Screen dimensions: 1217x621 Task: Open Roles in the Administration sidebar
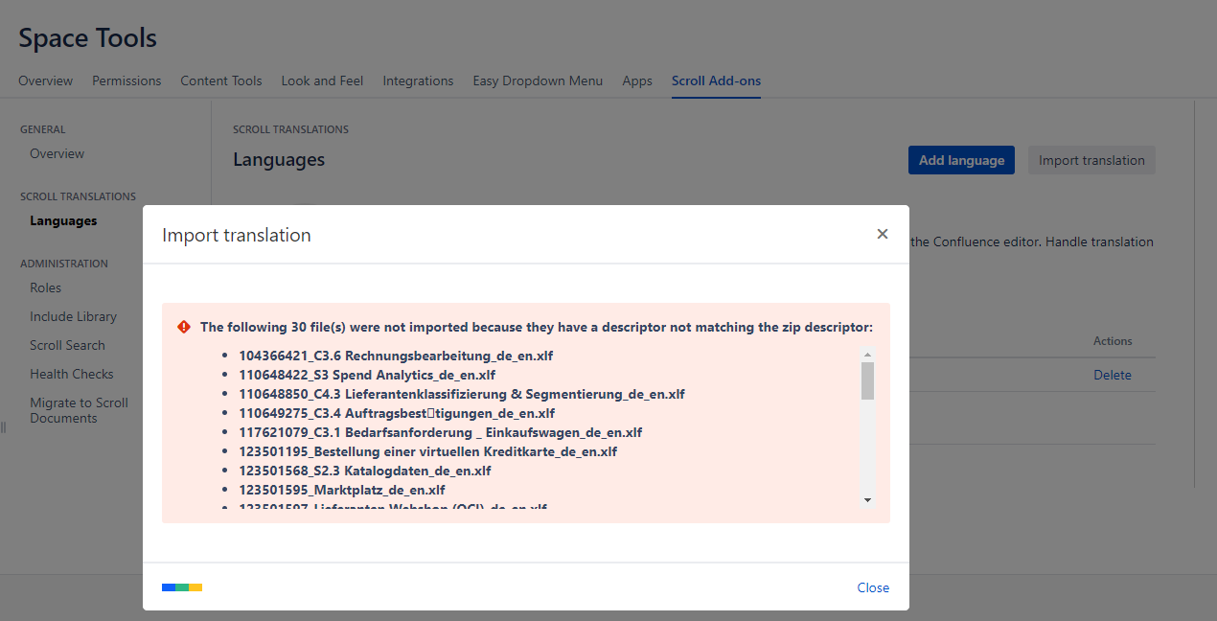(45, 287)
